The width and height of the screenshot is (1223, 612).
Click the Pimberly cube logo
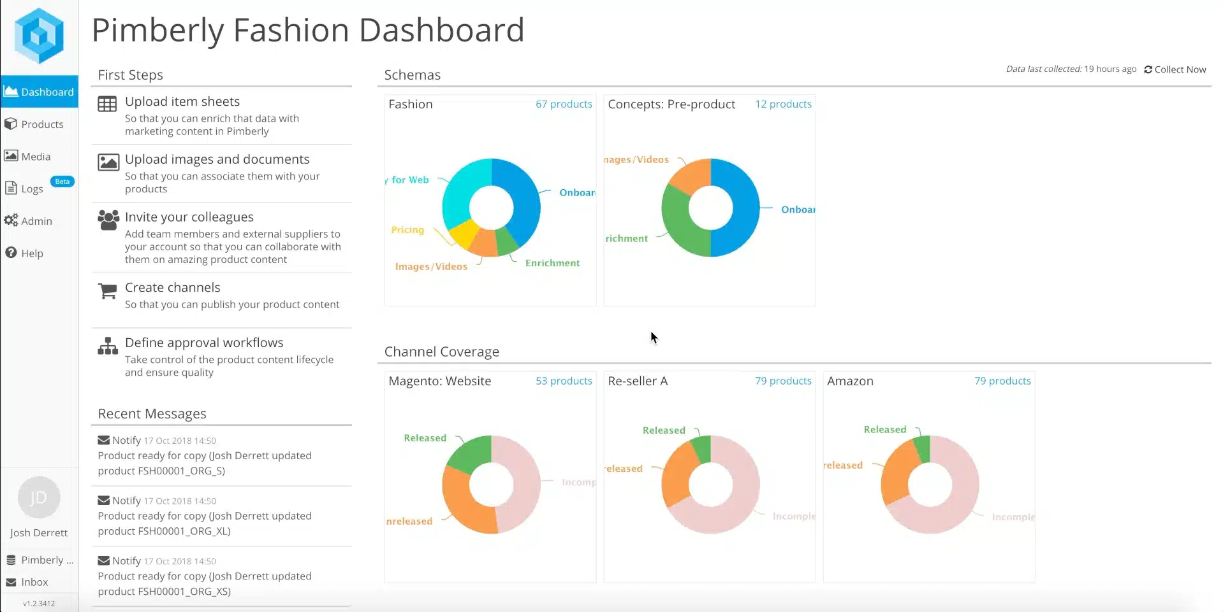tap(39, 36)
